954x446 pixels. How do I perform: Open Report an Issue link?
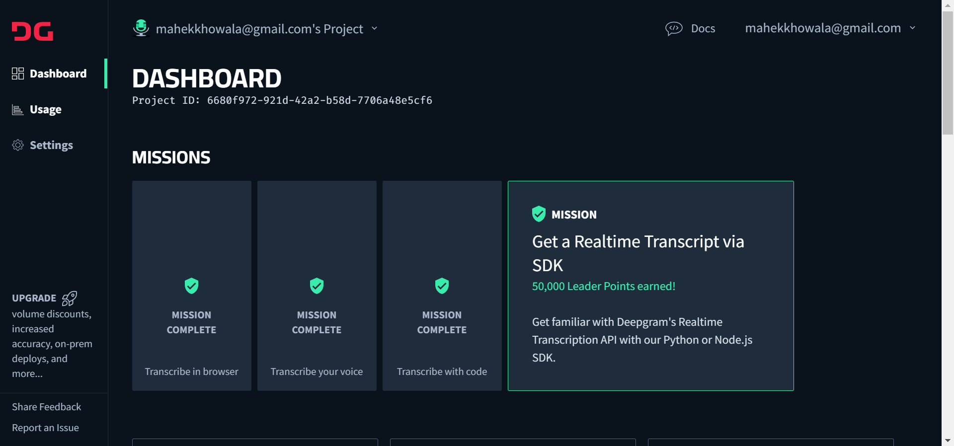[46, 428]
